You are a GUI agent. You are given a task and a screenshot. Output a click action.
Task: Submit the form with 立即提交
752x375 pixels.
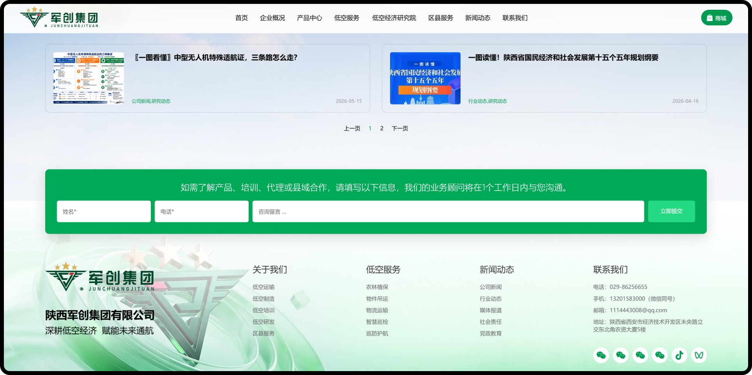coord(671,211)
